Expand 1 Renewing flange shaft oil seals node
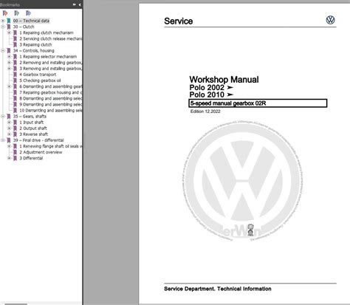The image size is (350, 305). 9,146
